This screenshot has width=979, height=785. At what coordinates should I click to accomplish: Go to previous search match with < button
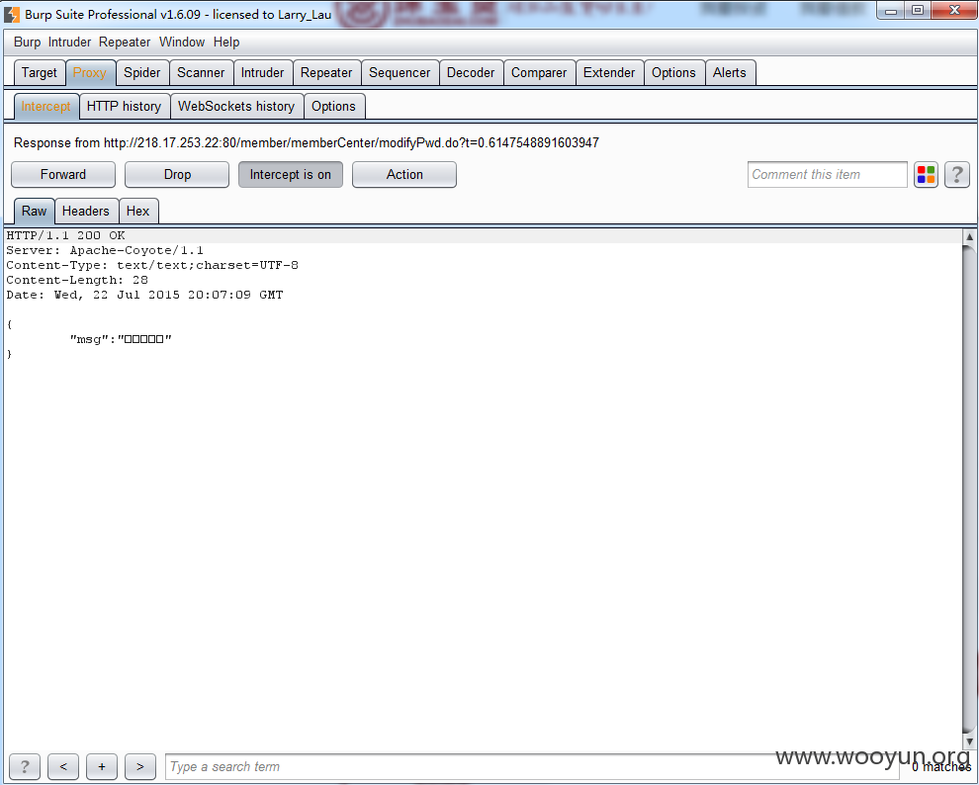tap(63, 766)
